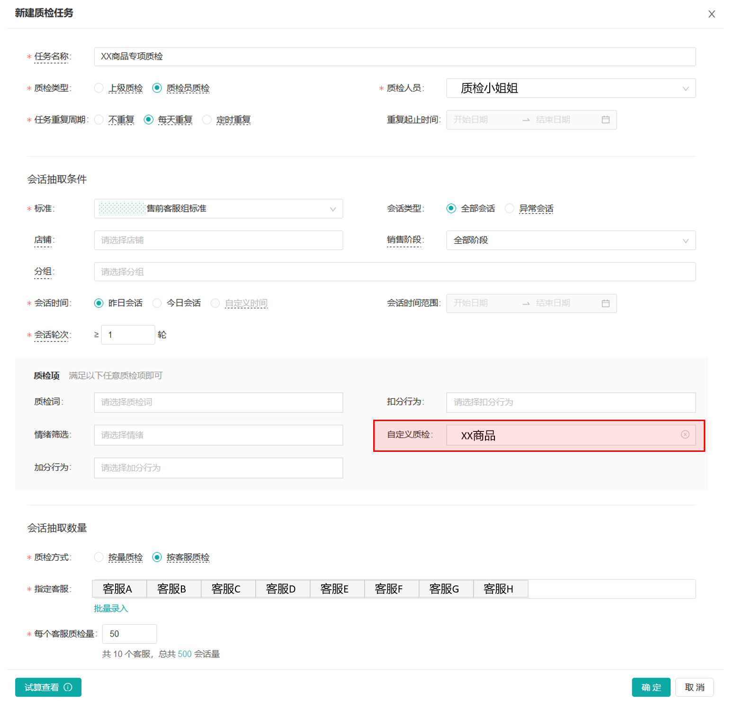Open 销售阶段 dropdown showing 全部阶段
The width and height of the screenshot is (736, 710).
[571, 240]
